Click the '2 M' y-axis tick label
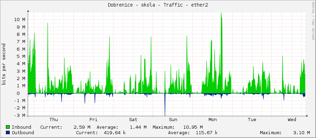Viewport: 316px width, 138px height. point(21,78)
